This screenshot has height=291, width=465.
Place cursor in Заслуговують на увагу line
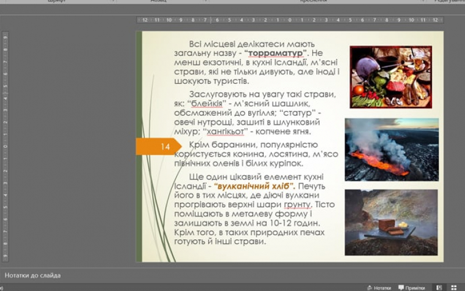263,94
